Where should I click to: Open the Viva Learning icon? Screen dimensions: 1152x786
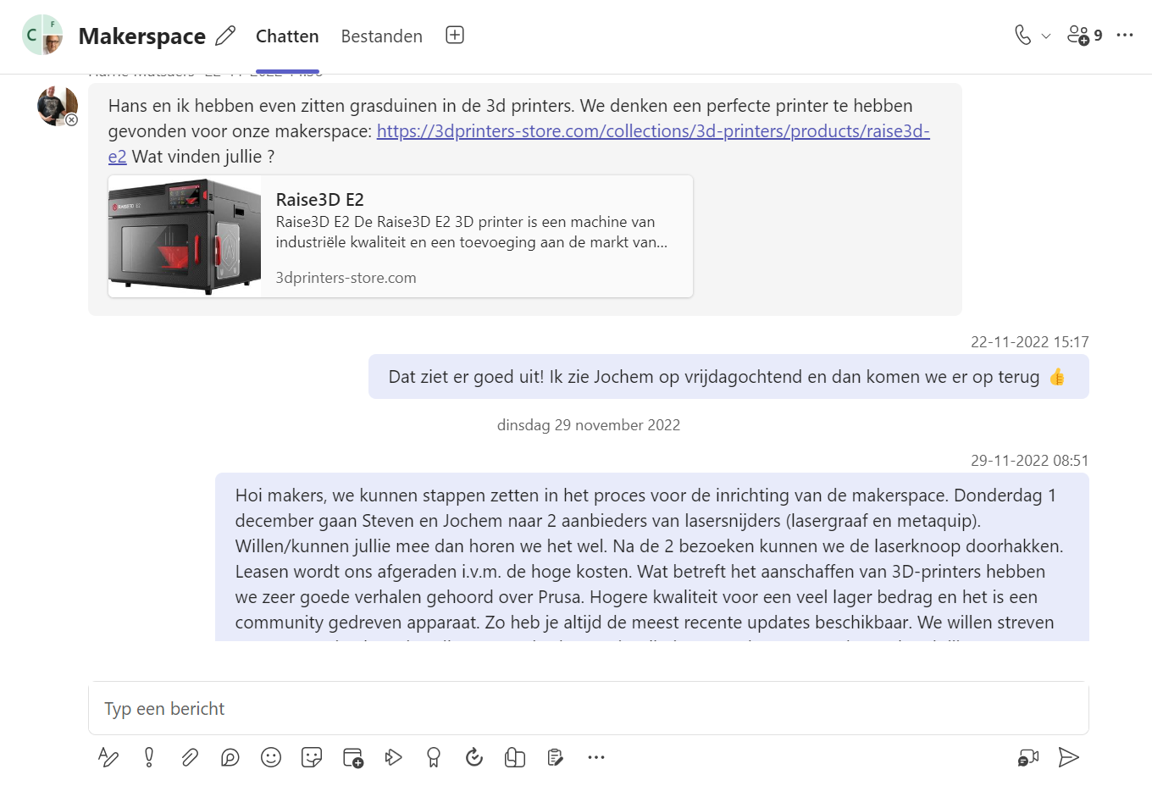(x=515, y=757)
